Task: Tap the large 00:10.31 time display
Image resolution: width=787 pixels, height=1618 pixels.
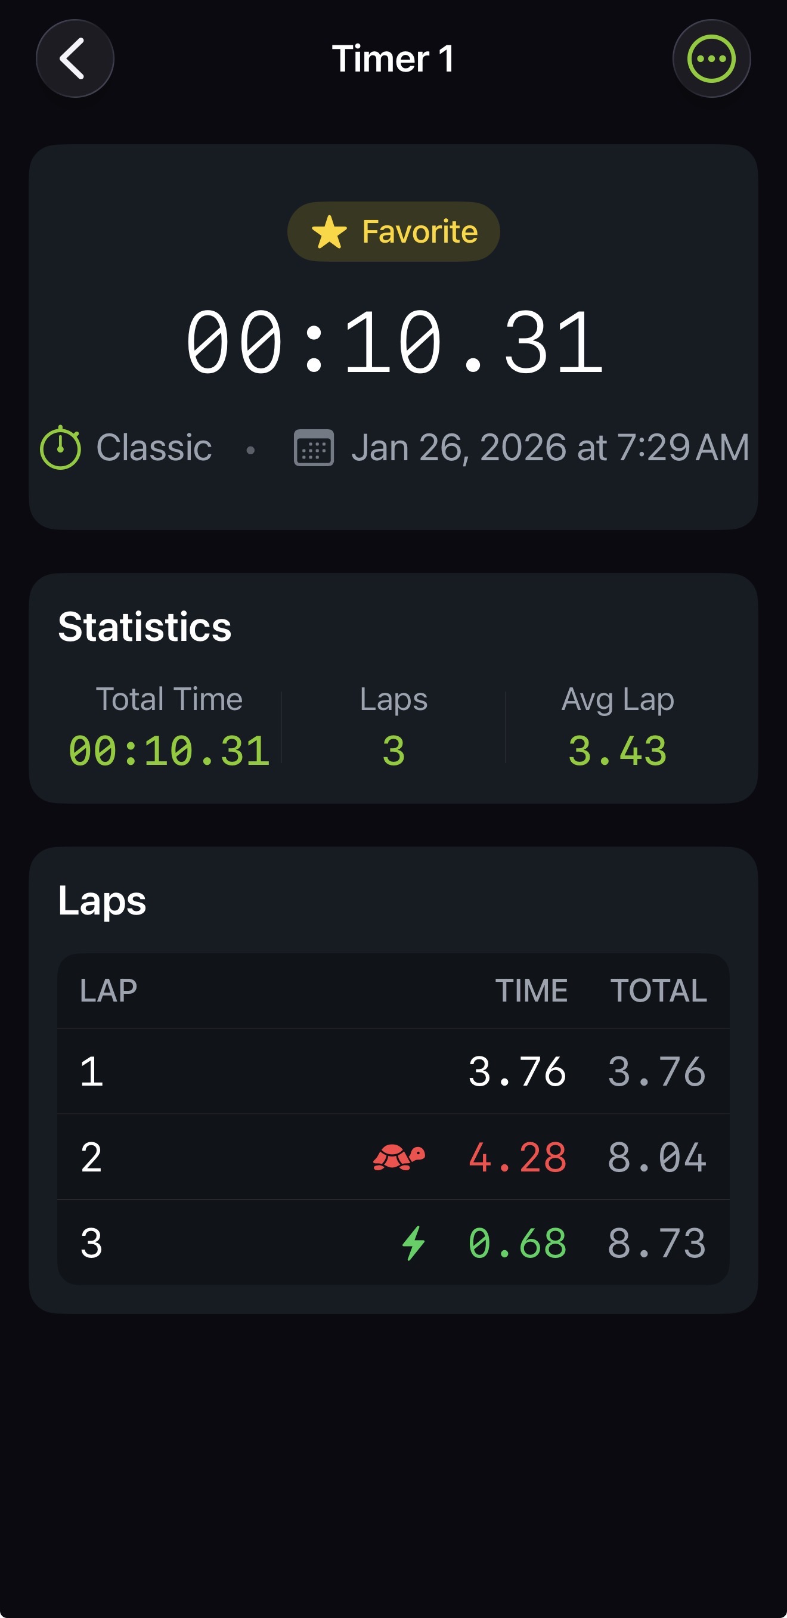Action: 394,343
